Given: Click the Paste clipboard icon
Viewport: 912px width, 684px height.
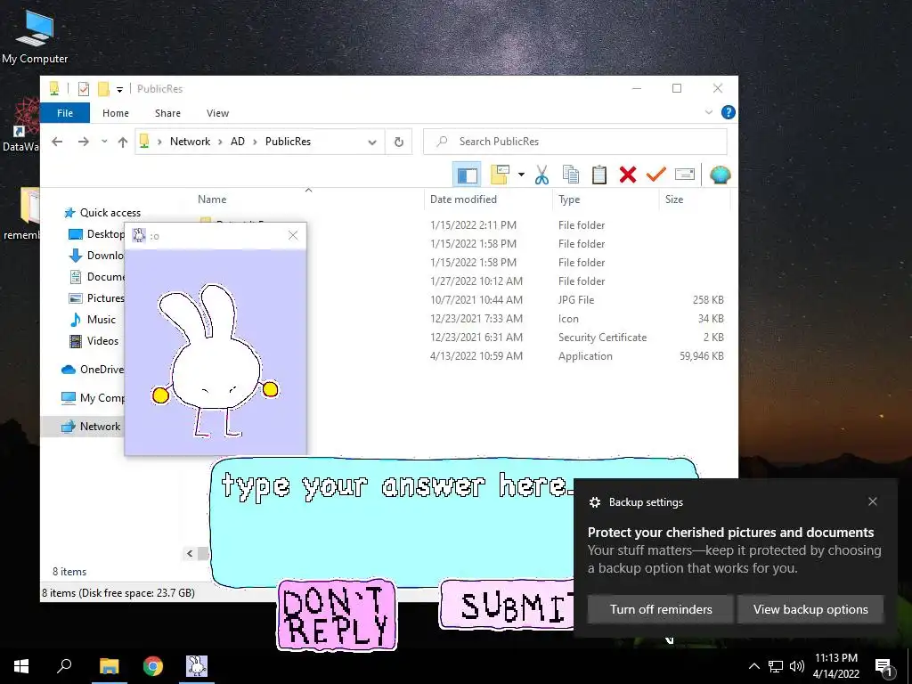Looking at the screenshot, I should coord(599,175).
